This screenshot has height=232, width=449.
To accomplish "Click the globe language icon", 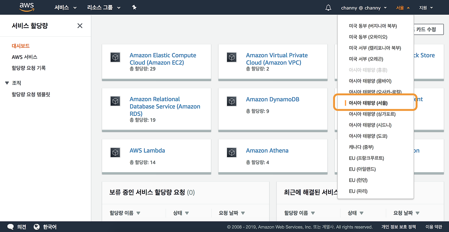I will coord(36,227).
